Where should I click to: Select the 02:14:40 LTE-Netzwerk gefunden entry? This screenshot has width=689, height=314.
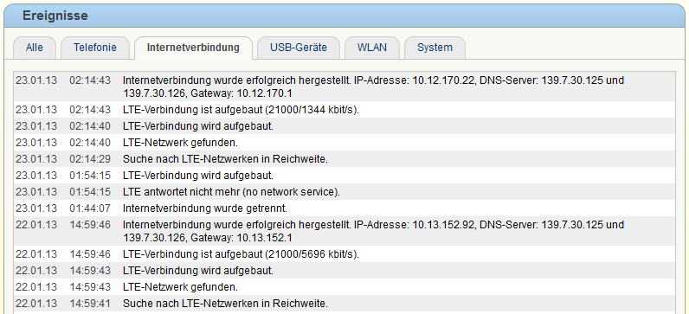click(344, 143)
